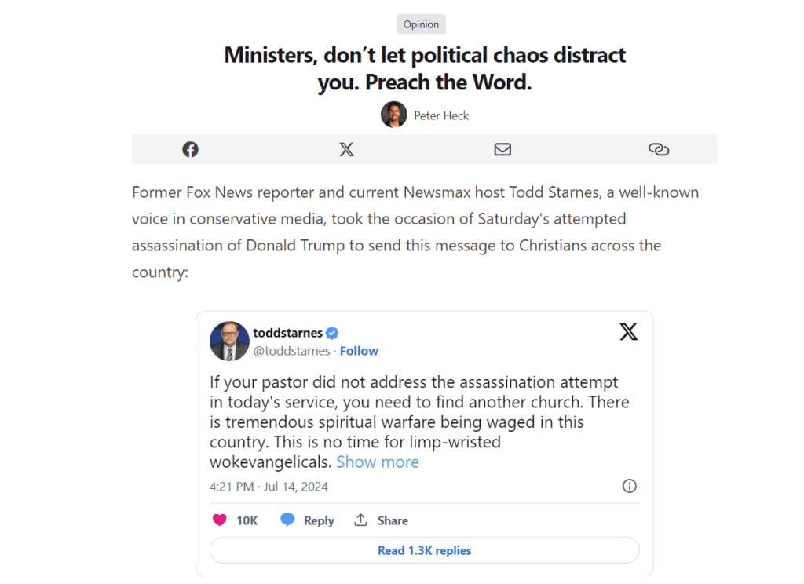Click the blue verified badge
804x584 pixels.
333,333
